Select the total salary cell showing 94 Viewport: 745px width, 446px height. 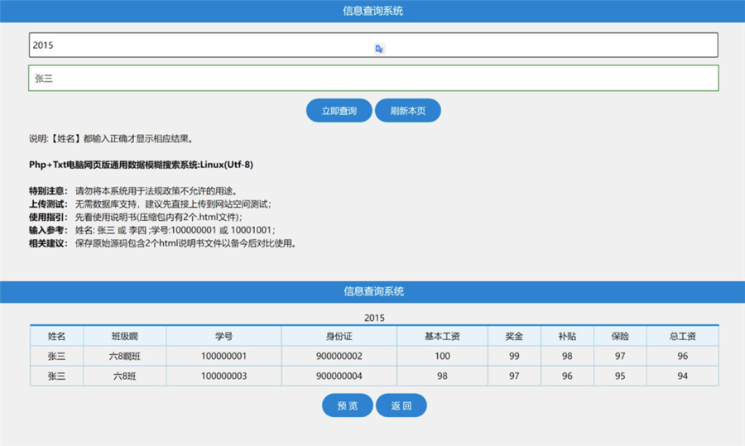(682, 376)
